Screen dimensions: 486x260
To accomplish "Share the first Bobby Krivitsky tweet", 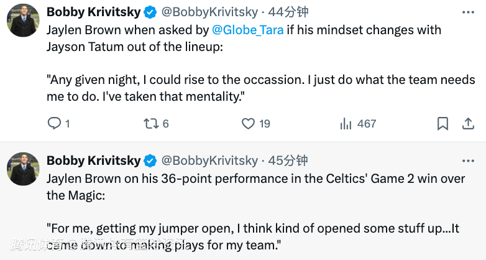I will pyautogui.click(x=467, y=124).
